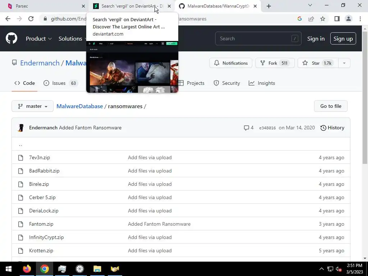Open Chrome profile avatar icon
Image resolution: width=368 pixels, height=276 pixels.
pos(349,19)
